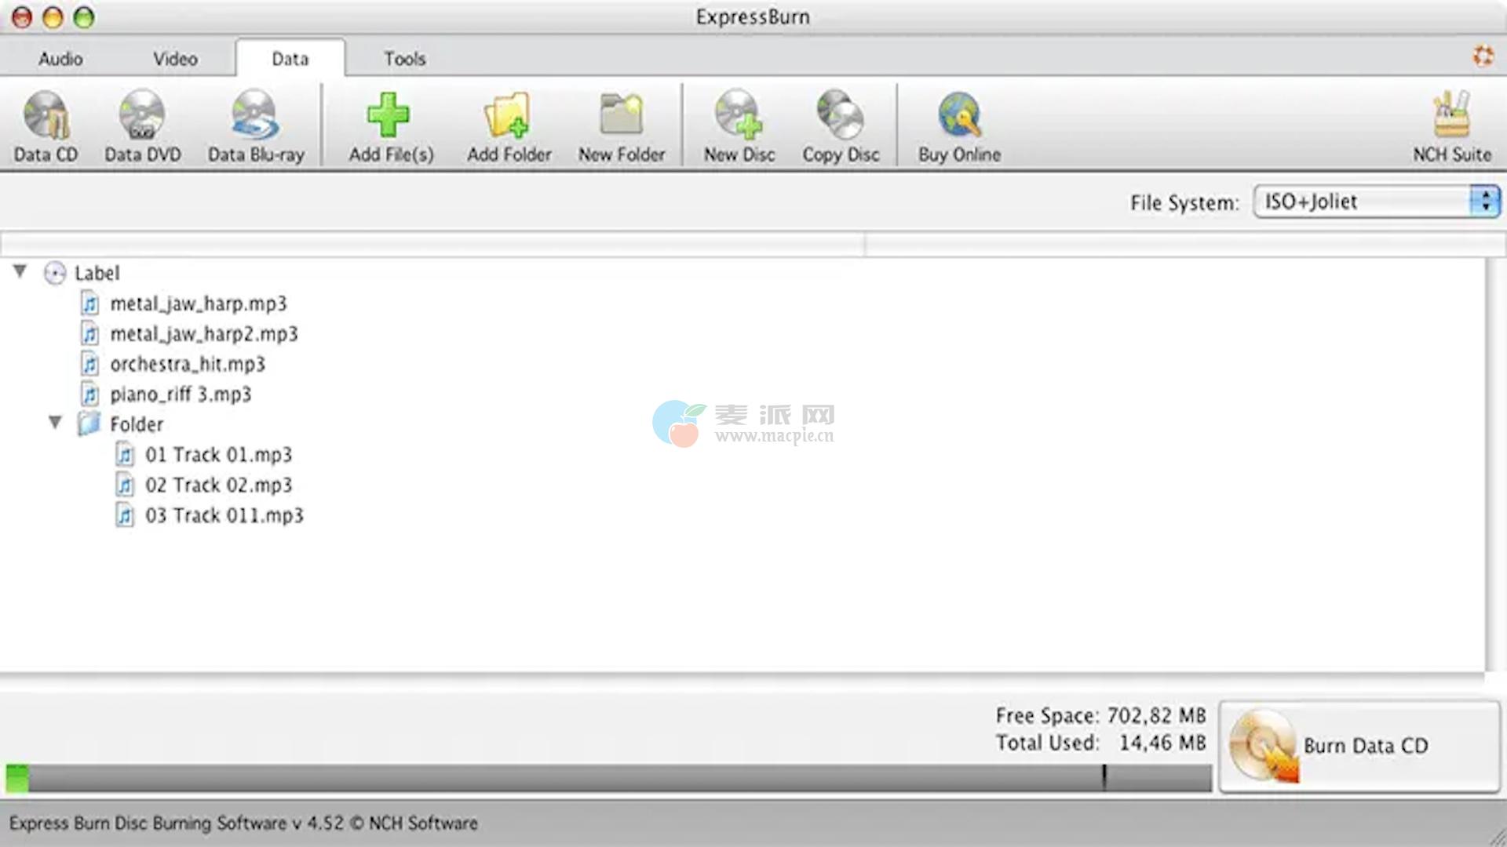
Task: Switch to the Audio tab
Action: click(x=60, y=59)
